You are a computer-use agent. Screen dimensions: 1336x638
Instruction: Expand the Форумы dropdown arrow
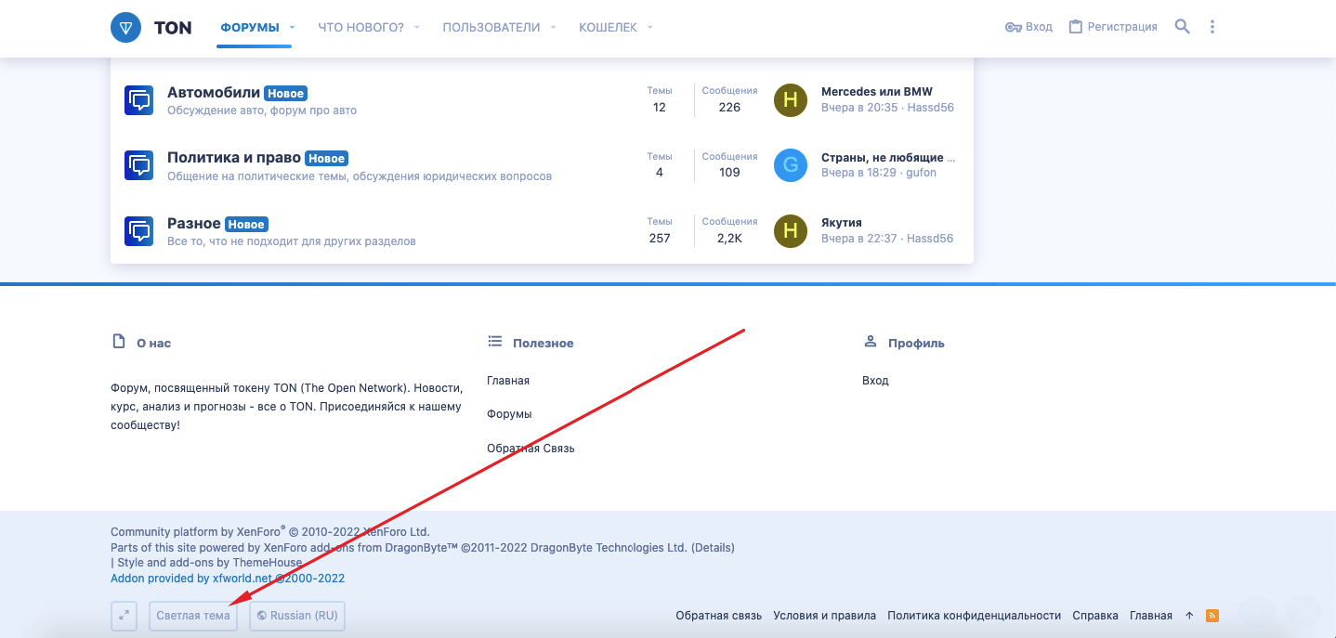(x=292, y=28)
